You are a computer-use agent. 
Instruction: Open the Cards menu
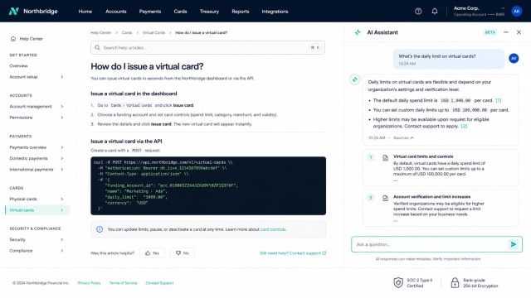(180, 12)
